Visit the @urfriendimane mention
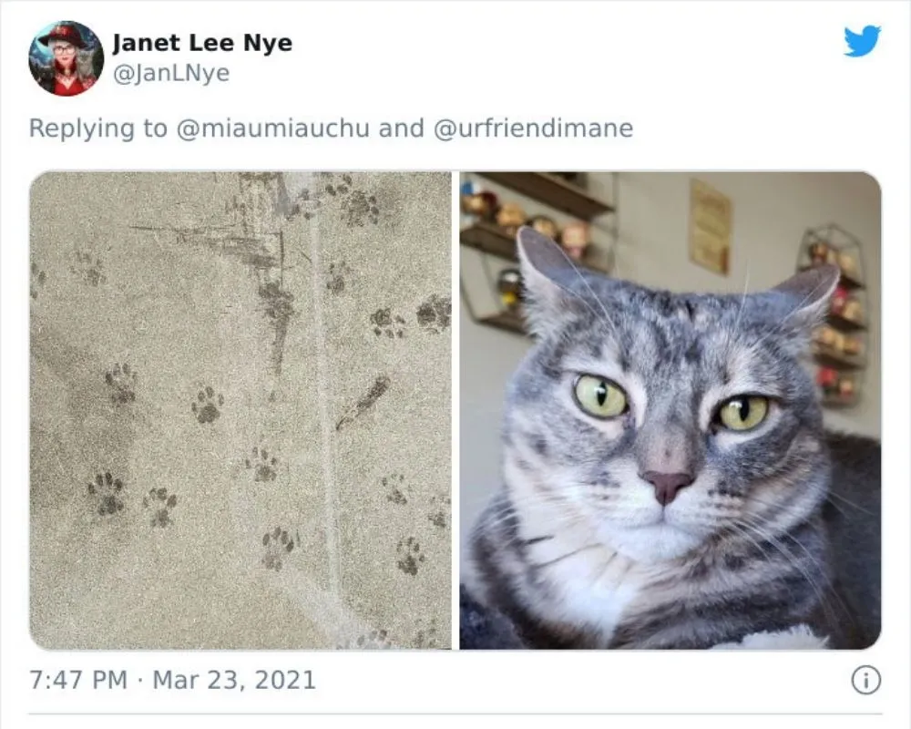The height and width of the screenshot is (729, 911). pos(533,128)
